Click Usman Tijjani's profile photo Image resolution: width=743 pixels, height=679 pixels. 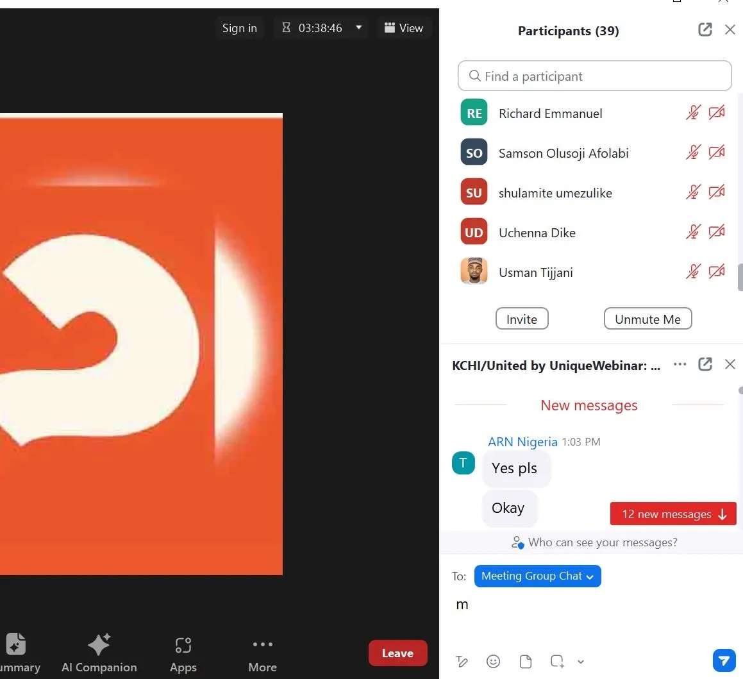pyautogui.click(x=474, y=271)
